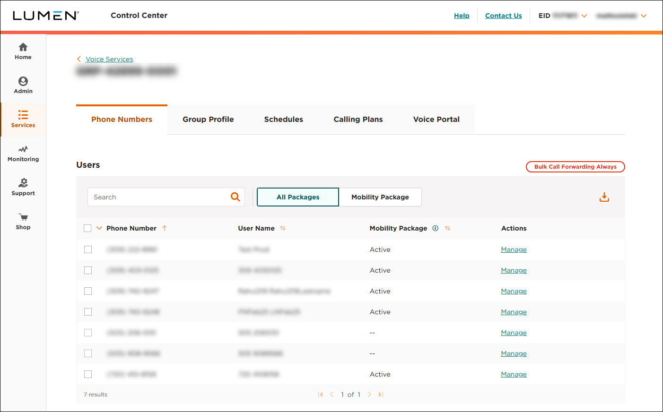Open Monitoring from the sidebar
Screen dimensions: 663x412
point(23,152)
